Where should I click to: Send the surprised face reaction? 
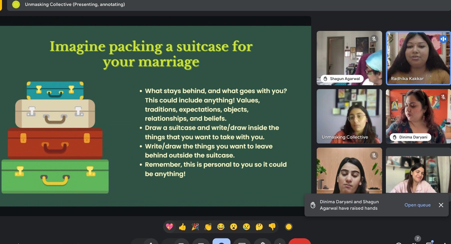click(x=234, y=227)
